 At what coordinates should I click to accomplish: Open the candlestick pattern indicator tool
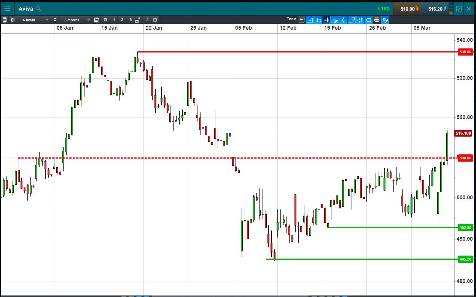point(360,20)
